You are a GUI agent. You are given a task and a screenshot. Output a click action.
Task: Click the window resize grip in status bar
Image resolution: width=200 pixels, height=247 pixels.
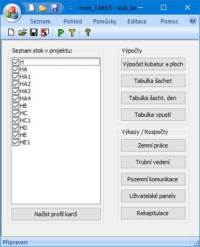pos(196,243)
